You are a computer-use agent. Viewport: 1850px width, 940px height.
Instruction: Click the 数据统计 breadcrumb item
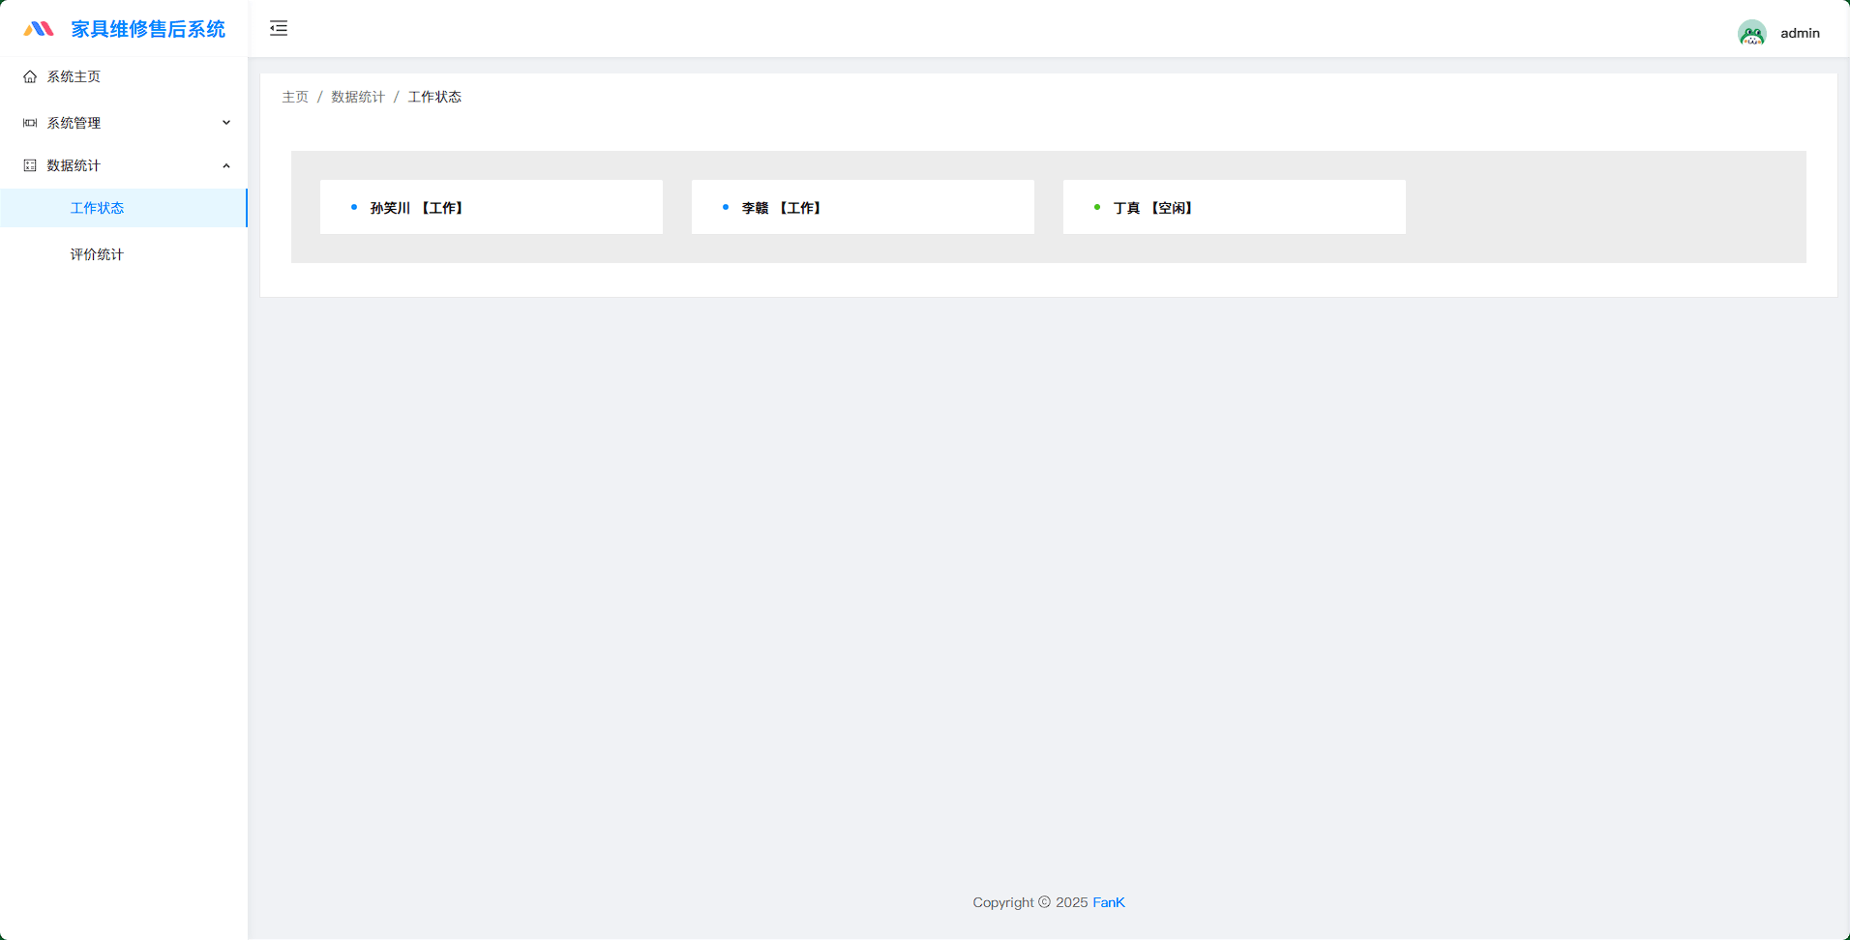click(x=358, y=97)
